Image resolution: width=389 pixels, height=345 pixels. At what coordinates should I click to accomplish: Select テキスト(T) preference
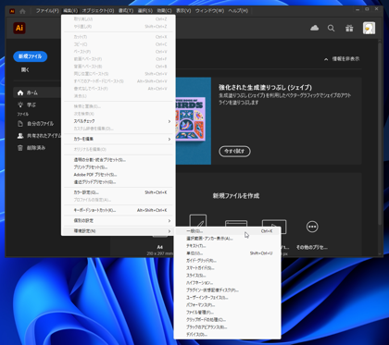point(228,246)
